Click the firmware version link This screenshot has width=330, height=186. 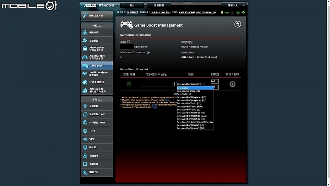click(161, 12)
